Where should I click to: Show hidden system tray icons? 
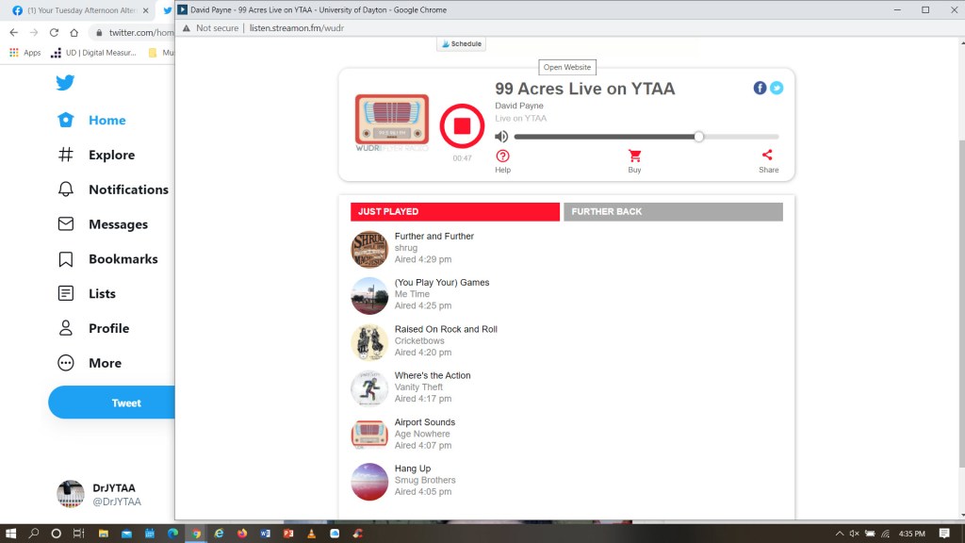pos(840,534)
